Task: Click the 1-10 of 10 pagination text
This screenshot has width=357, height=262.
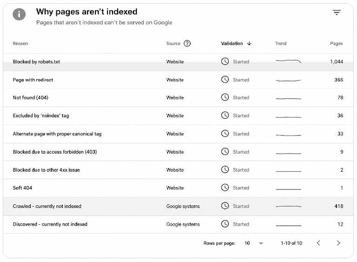Action: pyautogui.click(x=291, y=243)
